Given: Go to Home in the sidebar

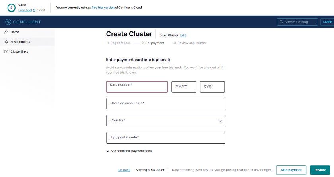Looking at the screenshot, I should 15,32.
